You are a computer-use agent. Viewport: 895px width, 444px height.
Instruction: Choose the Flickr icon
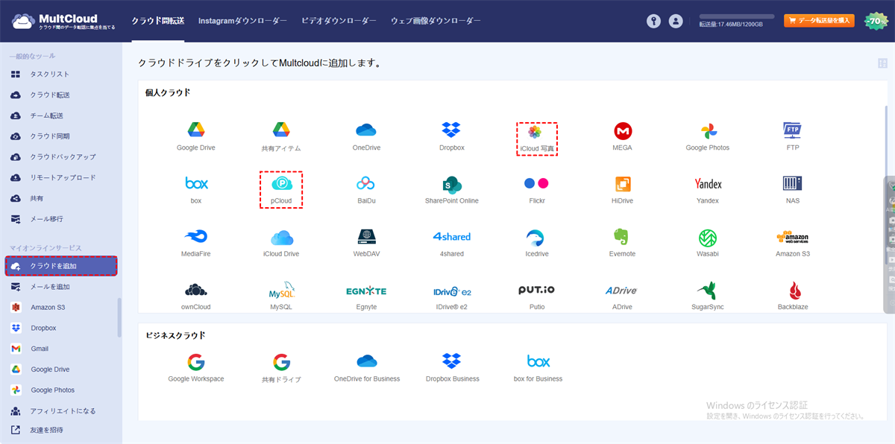(536, 183)
